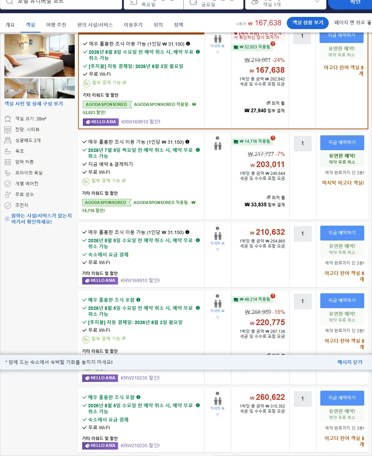Screen dimensions: 372x456
Task: Click info icon beside 조식 포함 in 260,622 offer
Action: click(138, 397)
